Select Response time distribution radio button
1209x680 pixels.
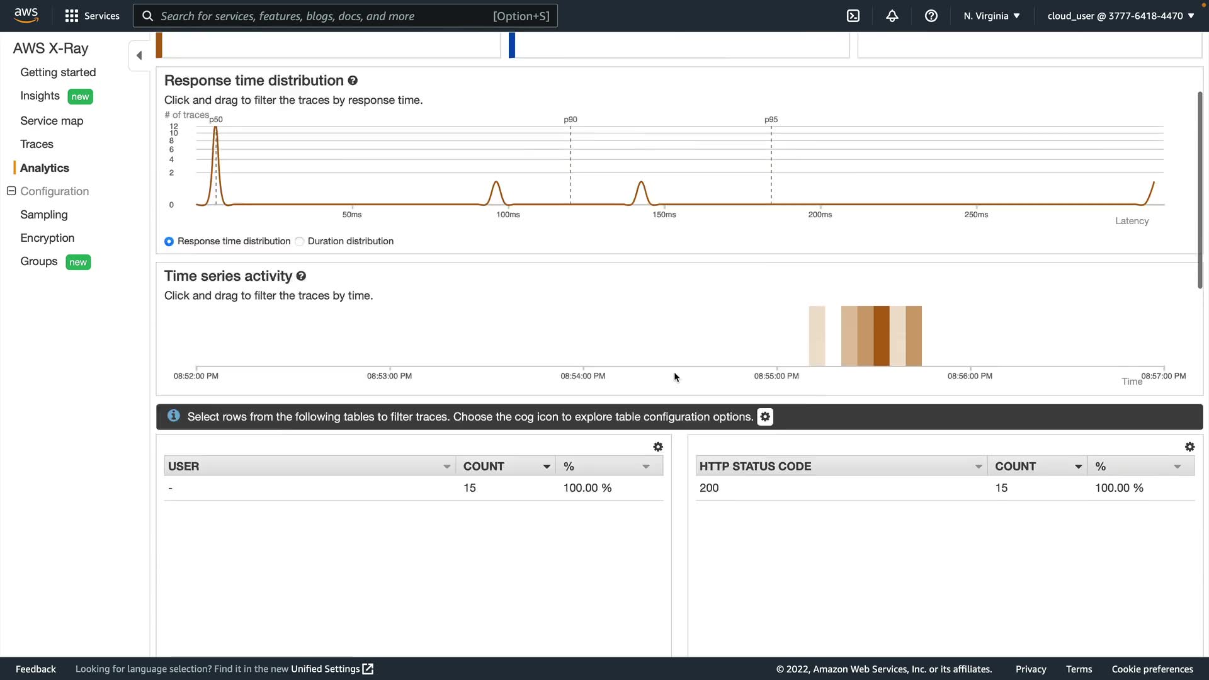click(169, 241)
